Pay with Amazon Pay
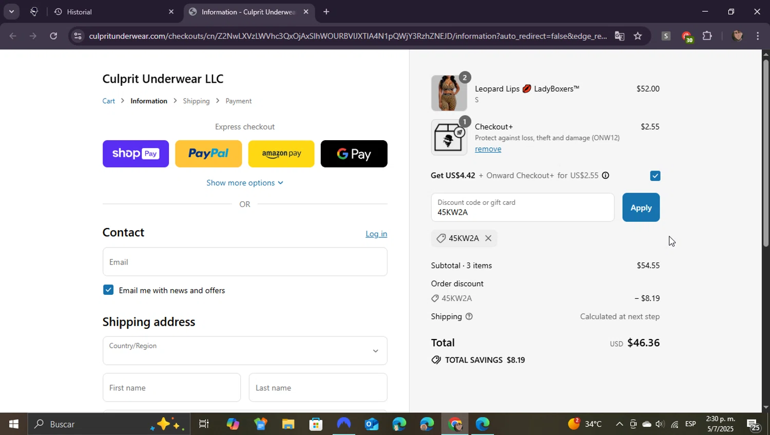 tap(281, 154)
